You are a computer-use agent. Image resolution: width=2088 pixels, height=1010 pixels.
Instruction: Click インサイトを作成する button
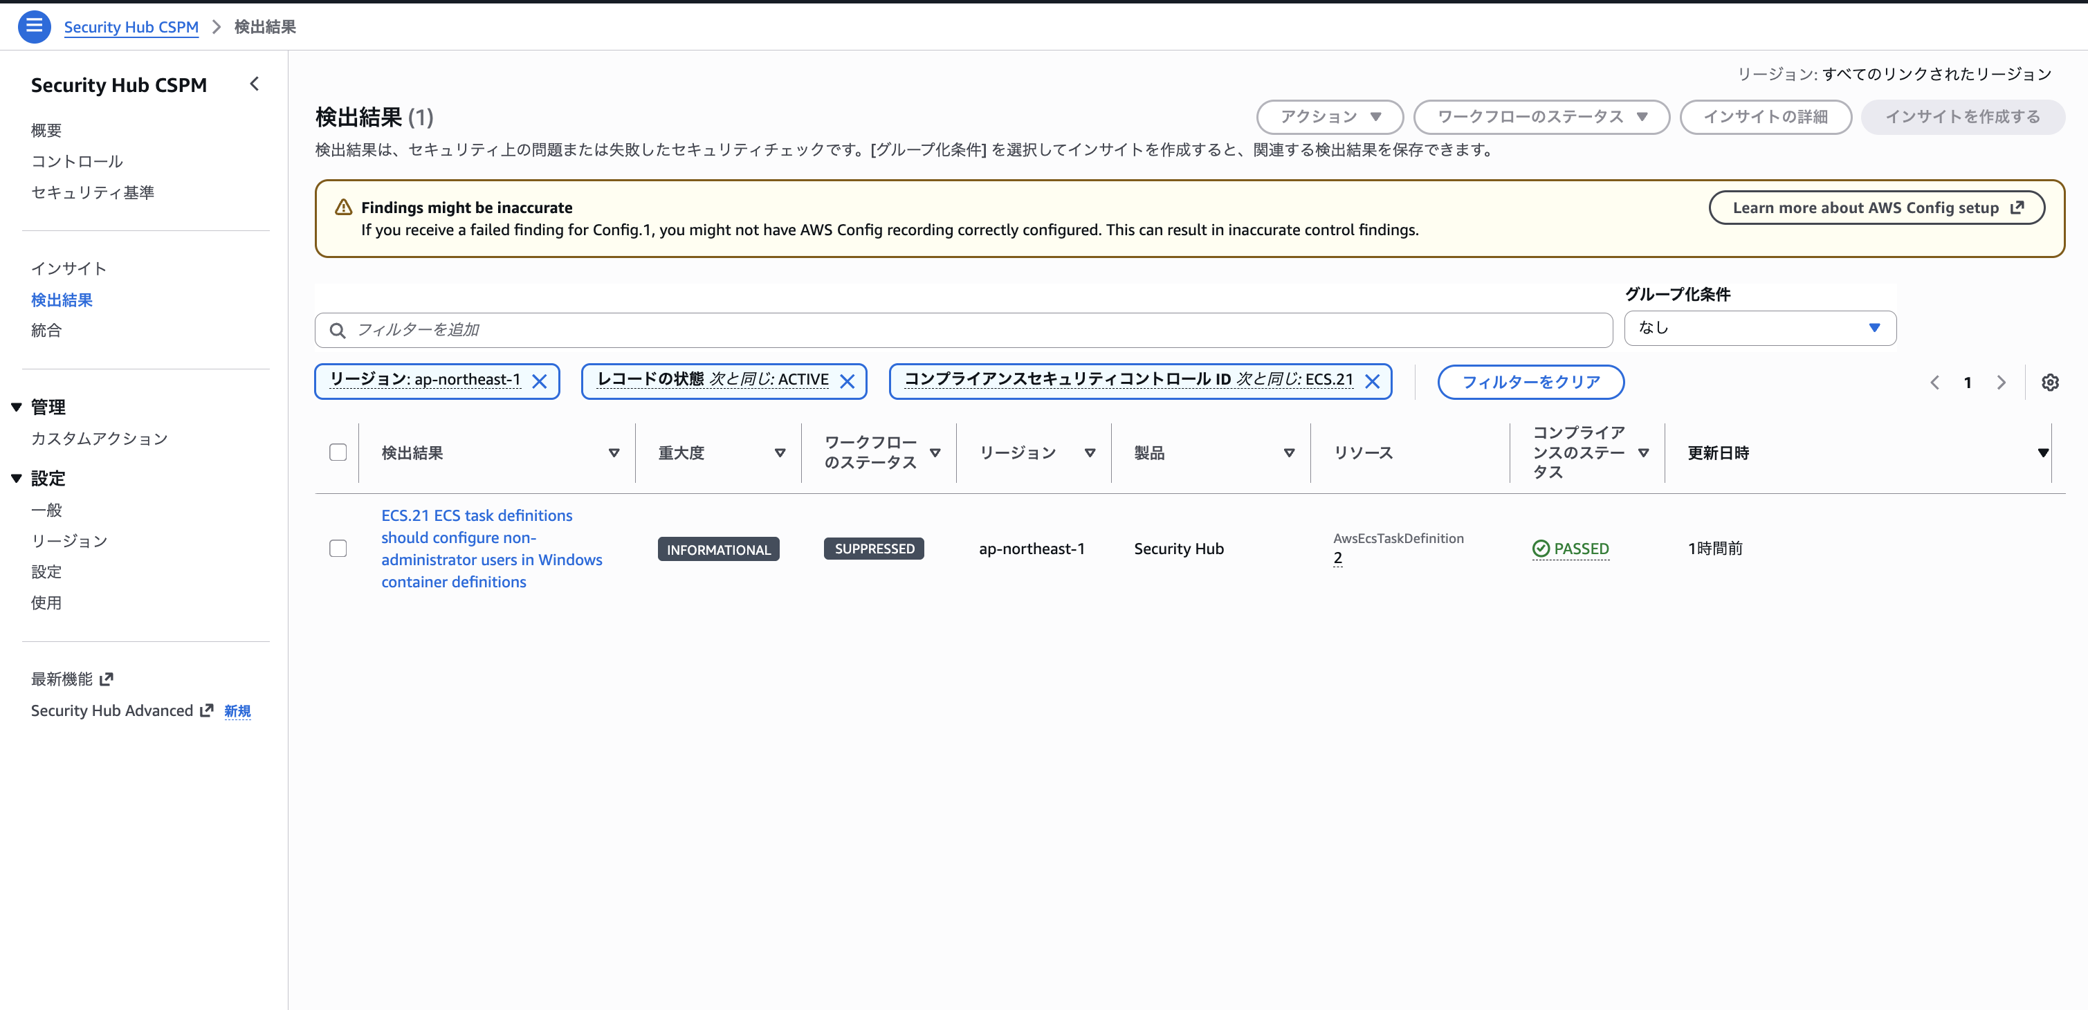[x=1962, y=117]
